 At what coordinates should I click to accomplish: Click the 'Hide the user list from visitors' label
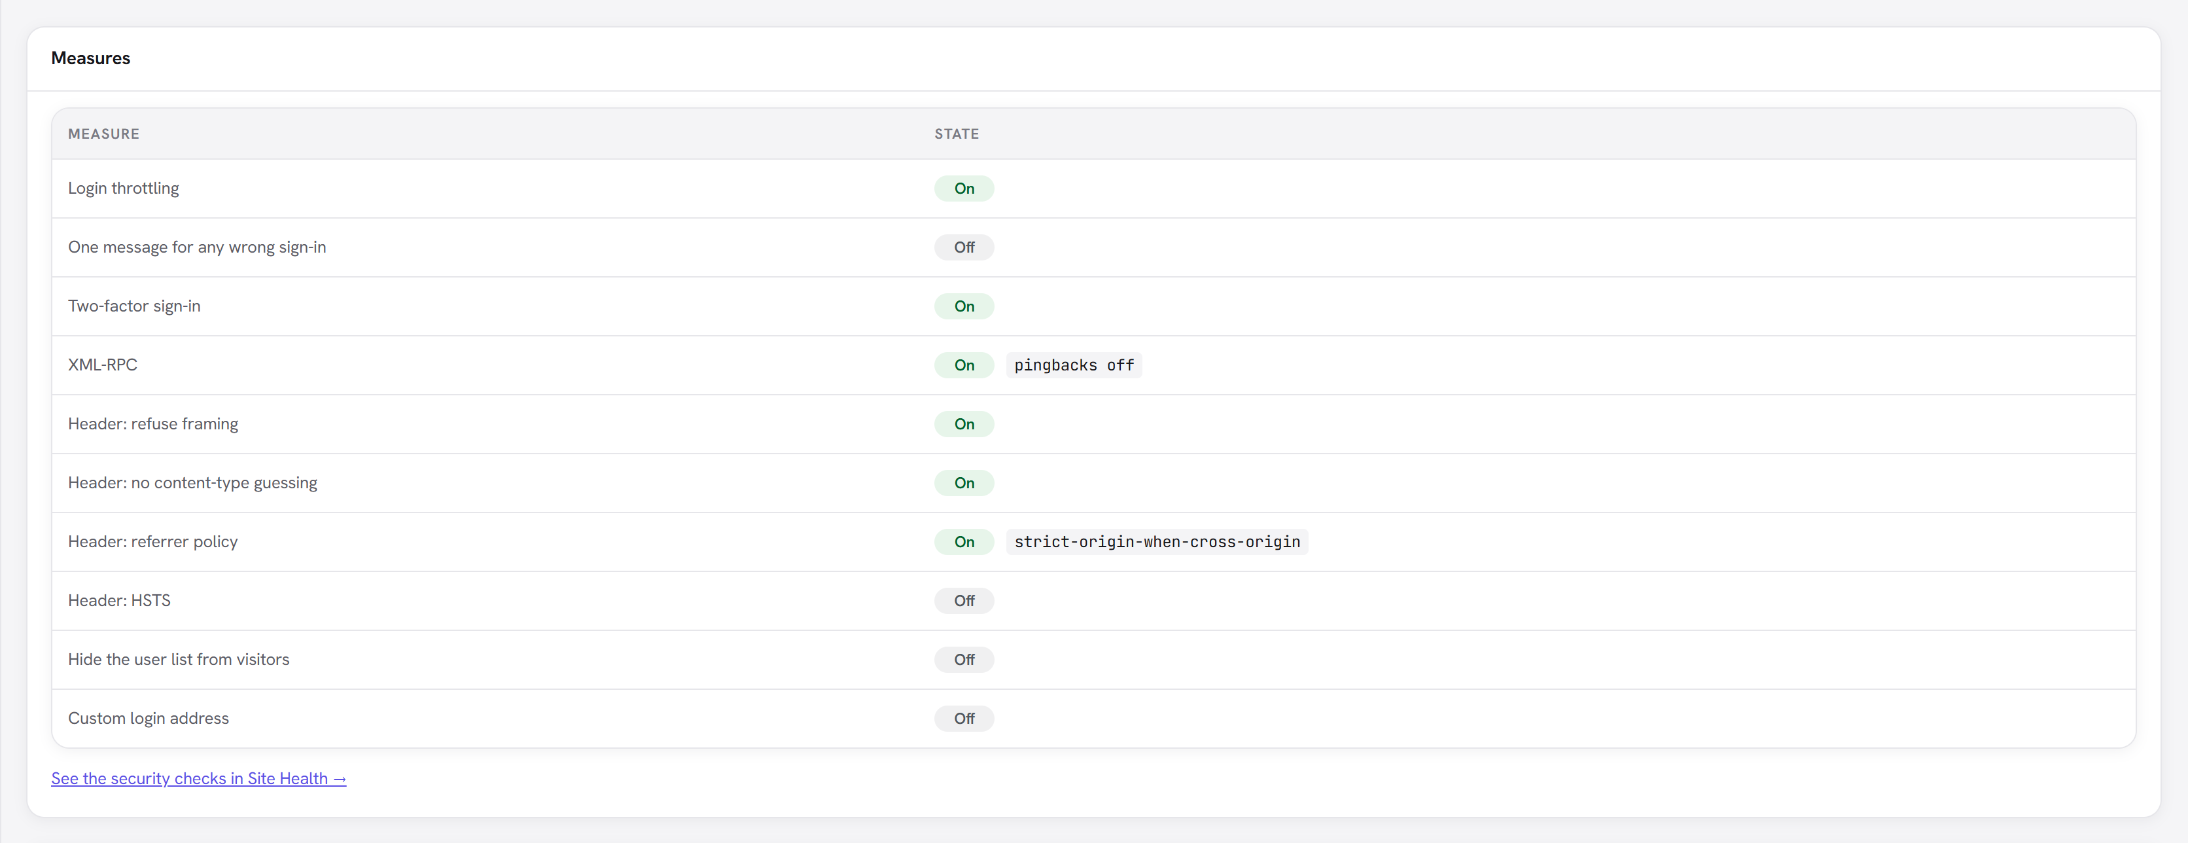coord(179,660)
